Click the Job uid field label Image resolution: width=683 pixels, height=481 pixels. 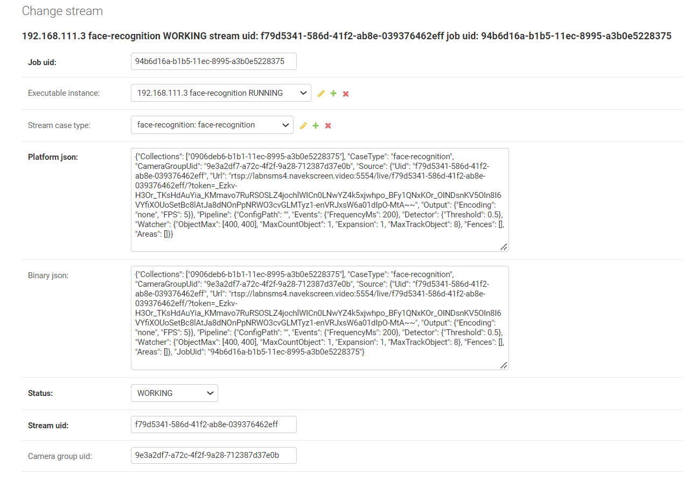42,62
